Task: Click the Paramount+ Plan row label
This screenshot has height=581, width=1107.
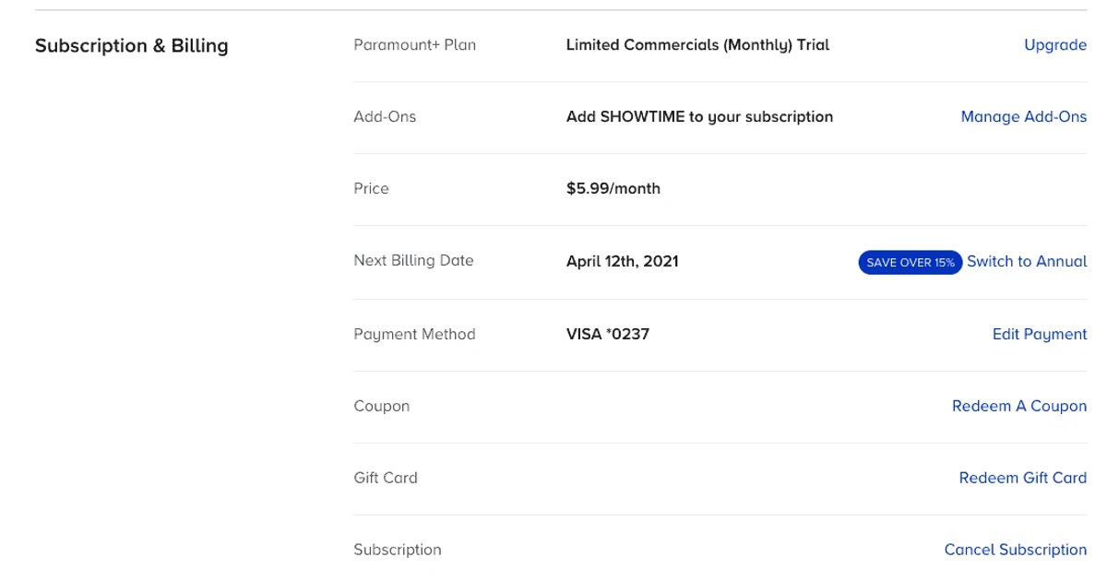Action: (x=414, y=44)
